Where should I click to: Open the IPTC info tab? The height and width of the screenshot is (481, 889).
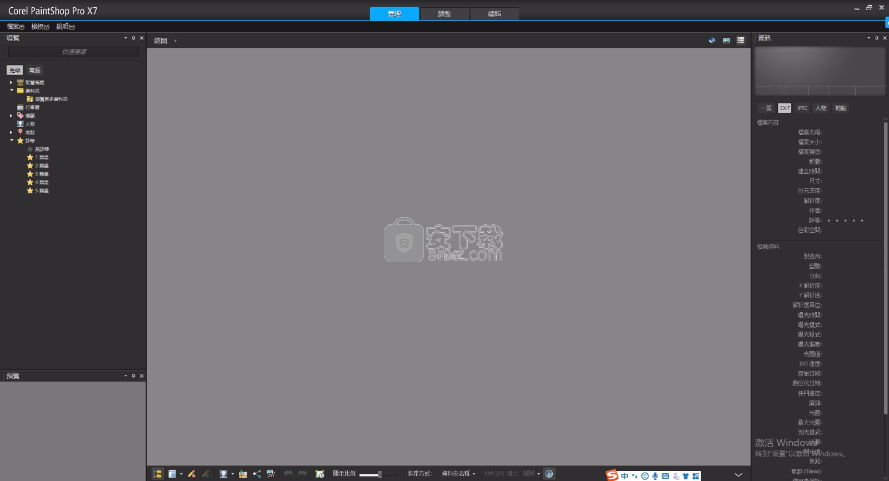(x=802, y=108)
